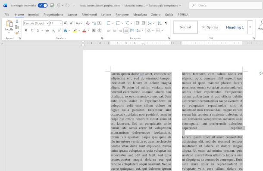Open the borders dropdown arrow
The width and height of the screenshot is (263, 171).
point(162,31)
